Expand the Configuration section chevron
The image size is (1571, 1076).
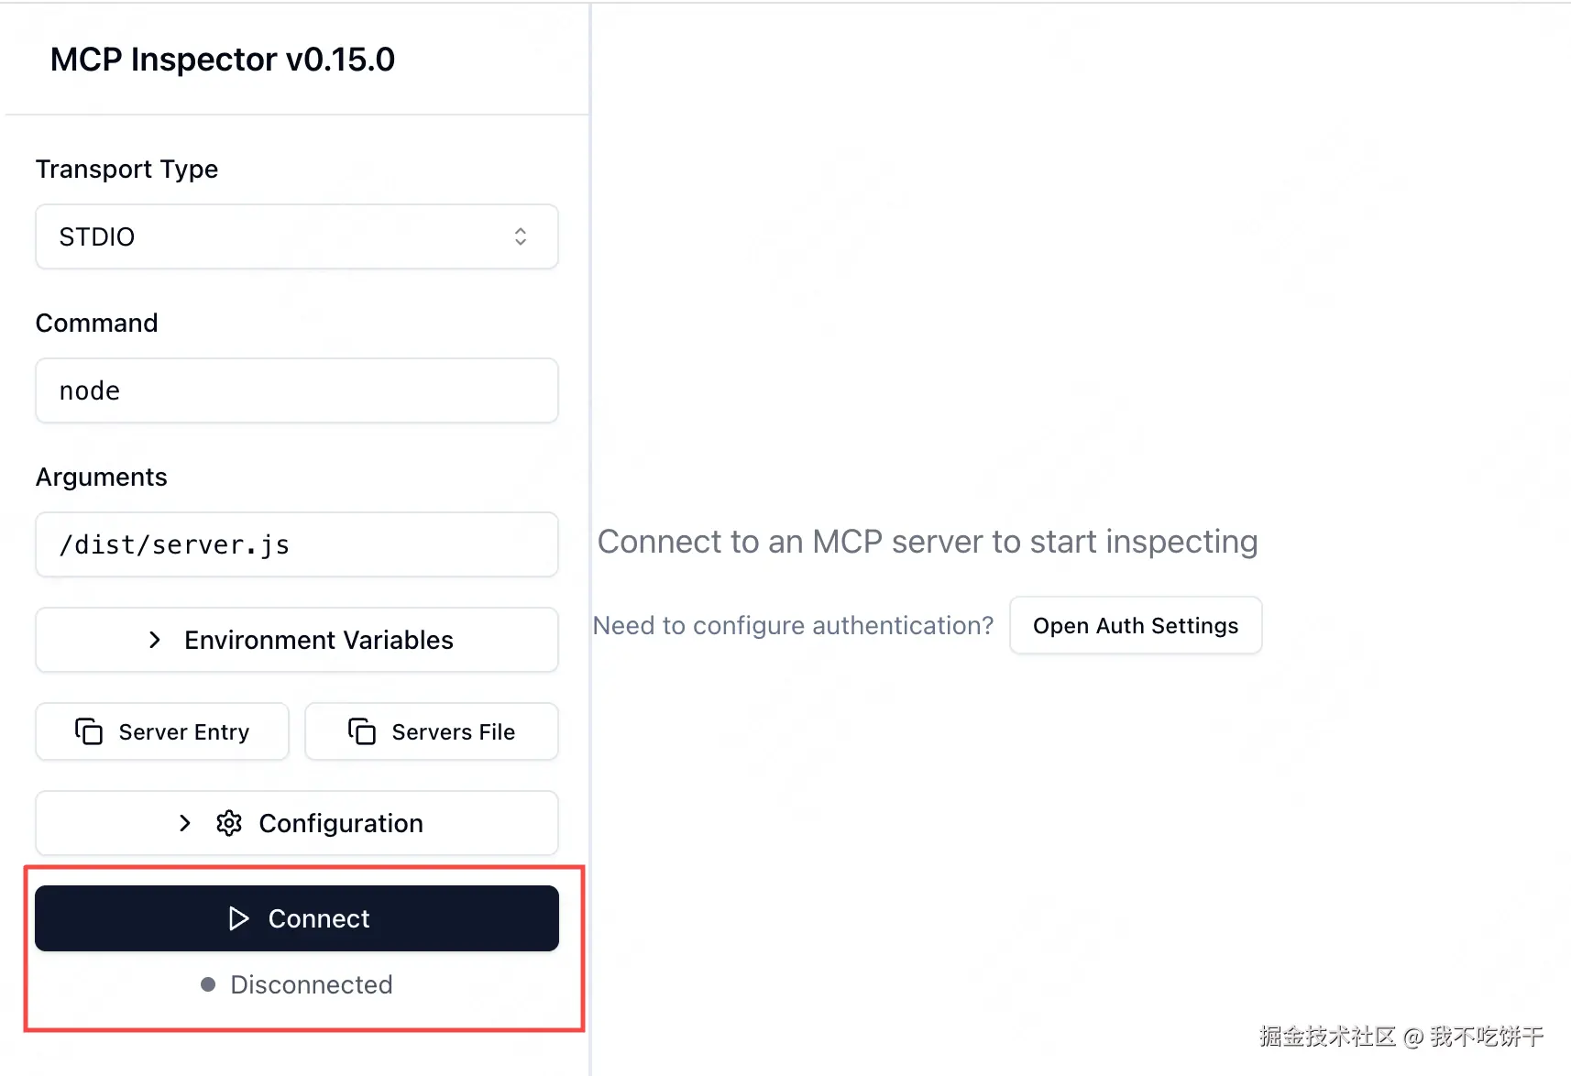point(185,823)
